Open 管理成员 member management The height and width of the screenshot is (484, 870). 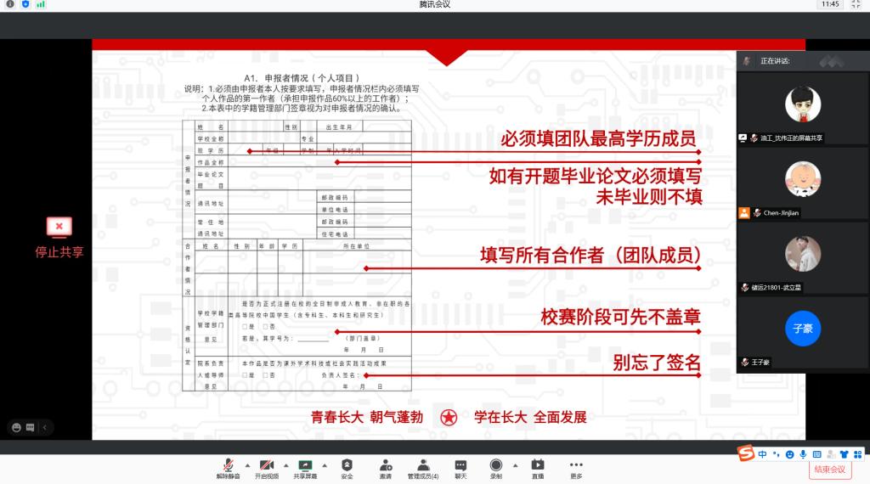coord(422,465)
